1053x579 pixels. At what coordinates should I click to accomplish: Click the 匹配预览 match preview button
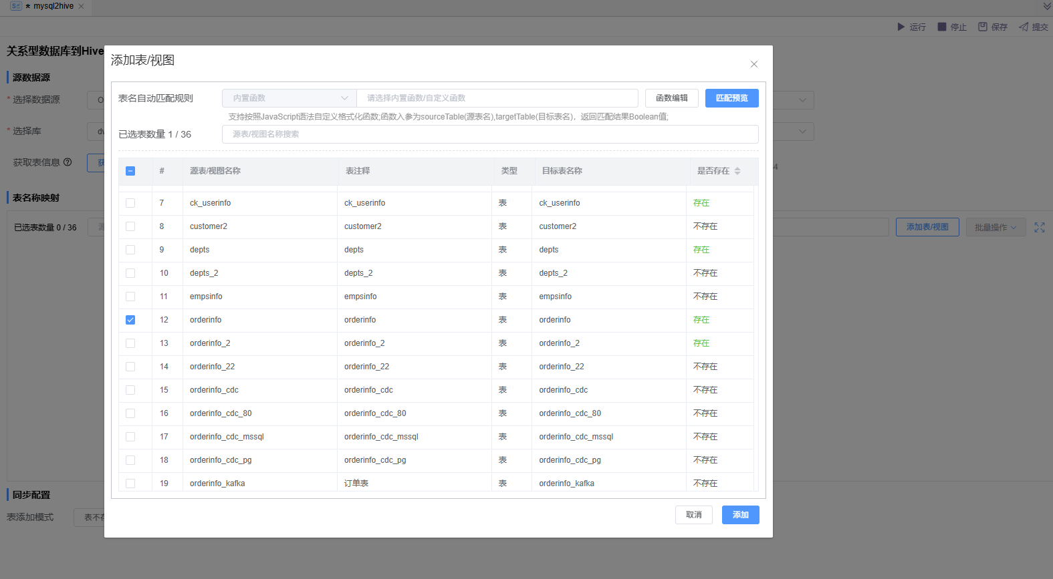(731, 98)
